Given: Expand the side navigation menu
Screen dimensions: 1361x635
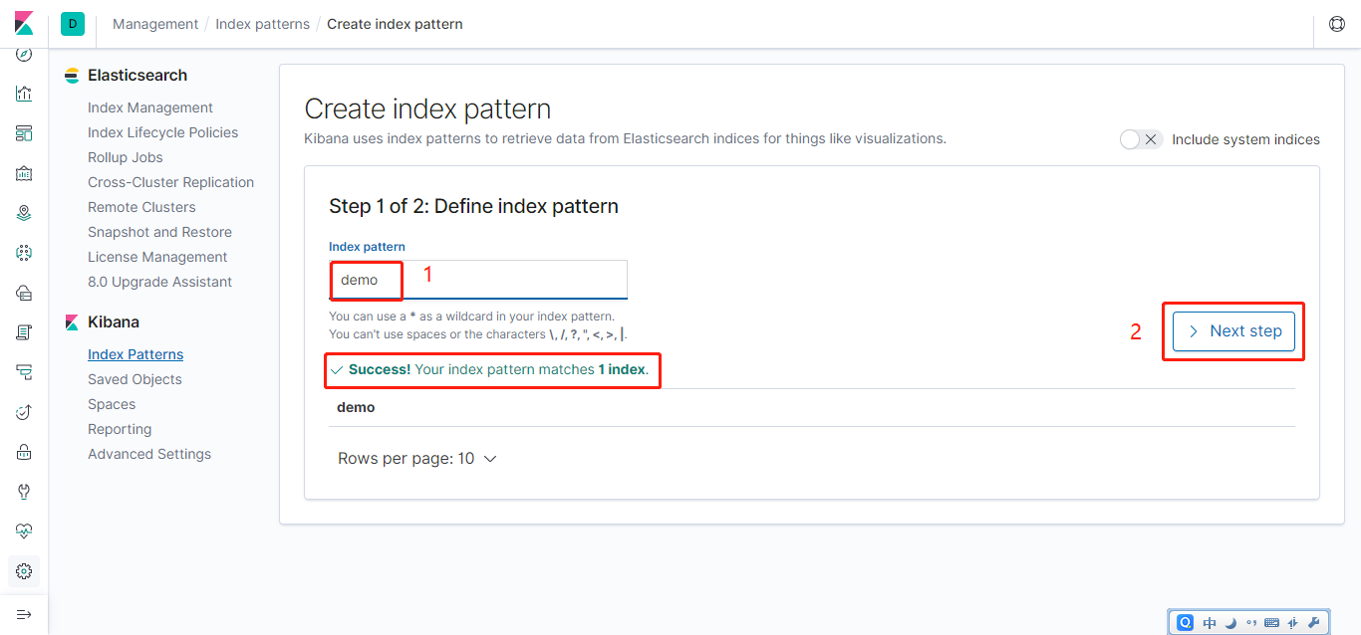Looking at the screenshot, I should [x=24, y=614].
